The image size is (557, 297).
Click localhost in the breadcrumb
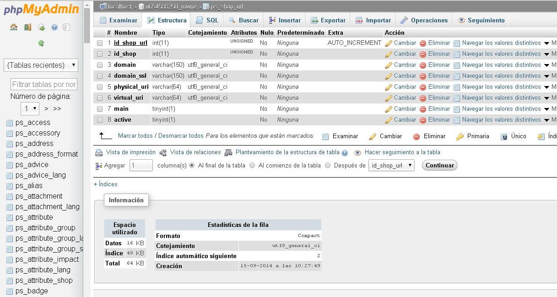click(x=120, y=7)
